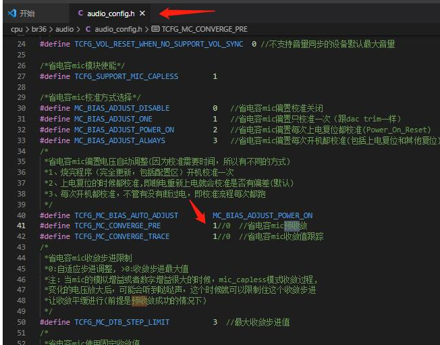Click line number 41 in the gutter

pos(21,225)
